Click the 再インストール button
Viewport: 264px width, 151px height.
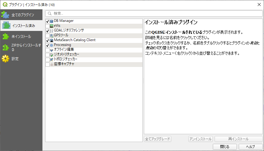[238, 139]
